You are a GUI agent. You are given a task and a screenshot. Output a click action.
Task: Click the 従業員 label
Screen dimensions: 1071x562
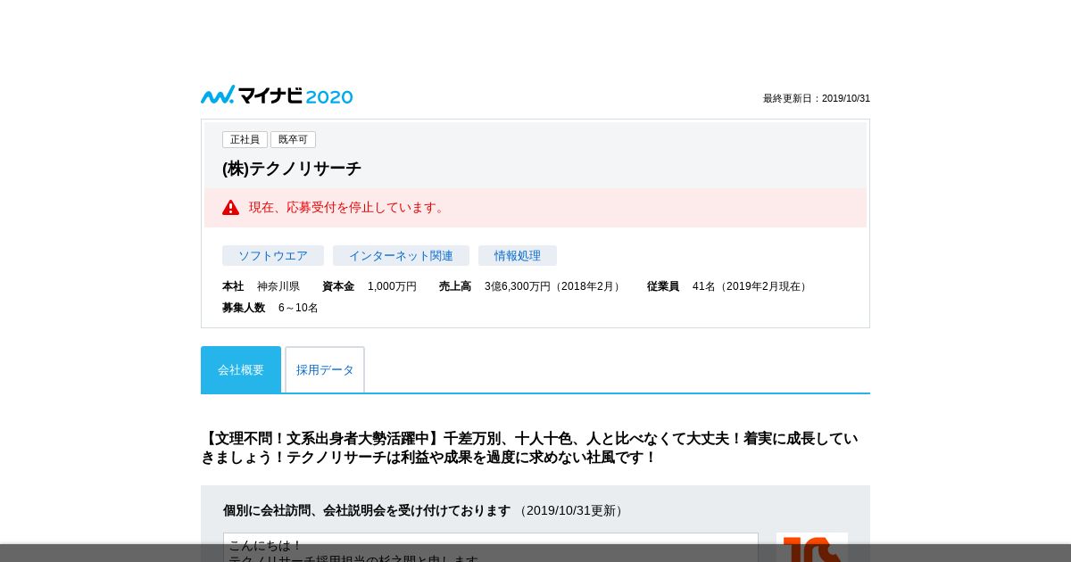[663, 286]
